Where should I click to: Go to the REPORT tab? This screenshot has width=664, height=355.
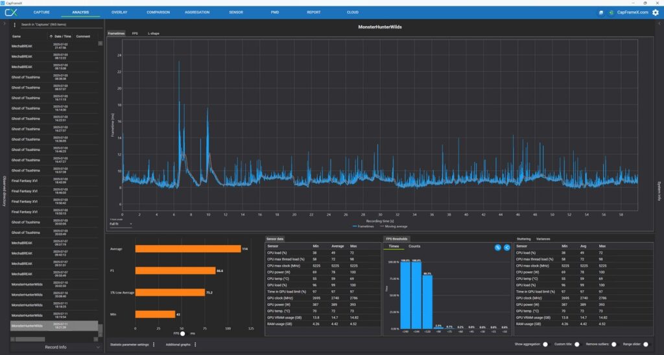pyautogui.click(x=314, y=12)
